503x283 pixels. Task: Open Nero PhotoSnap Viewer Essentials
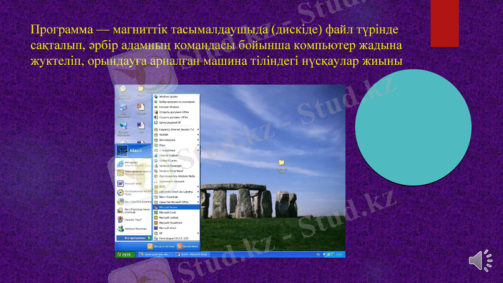(133, 211)
